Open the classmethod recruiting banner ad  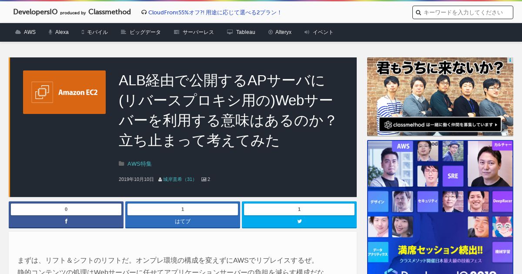[x=440, y=97]
